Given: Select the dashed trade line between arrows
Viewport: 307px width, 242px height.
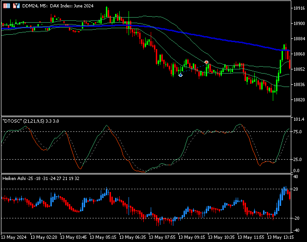Looking at the screenshot, I should 193,69.
